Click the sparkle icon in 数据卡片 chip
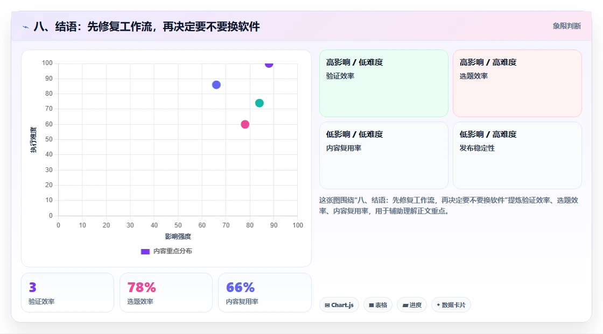This screenshot has width=603, height=334. [438, 305]
